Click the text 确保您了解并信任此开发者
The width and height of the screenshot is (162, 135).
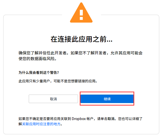pos(42,53)
